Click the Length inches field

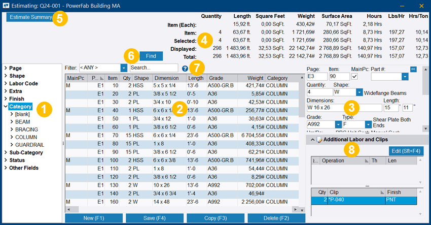tap(407, 108)
